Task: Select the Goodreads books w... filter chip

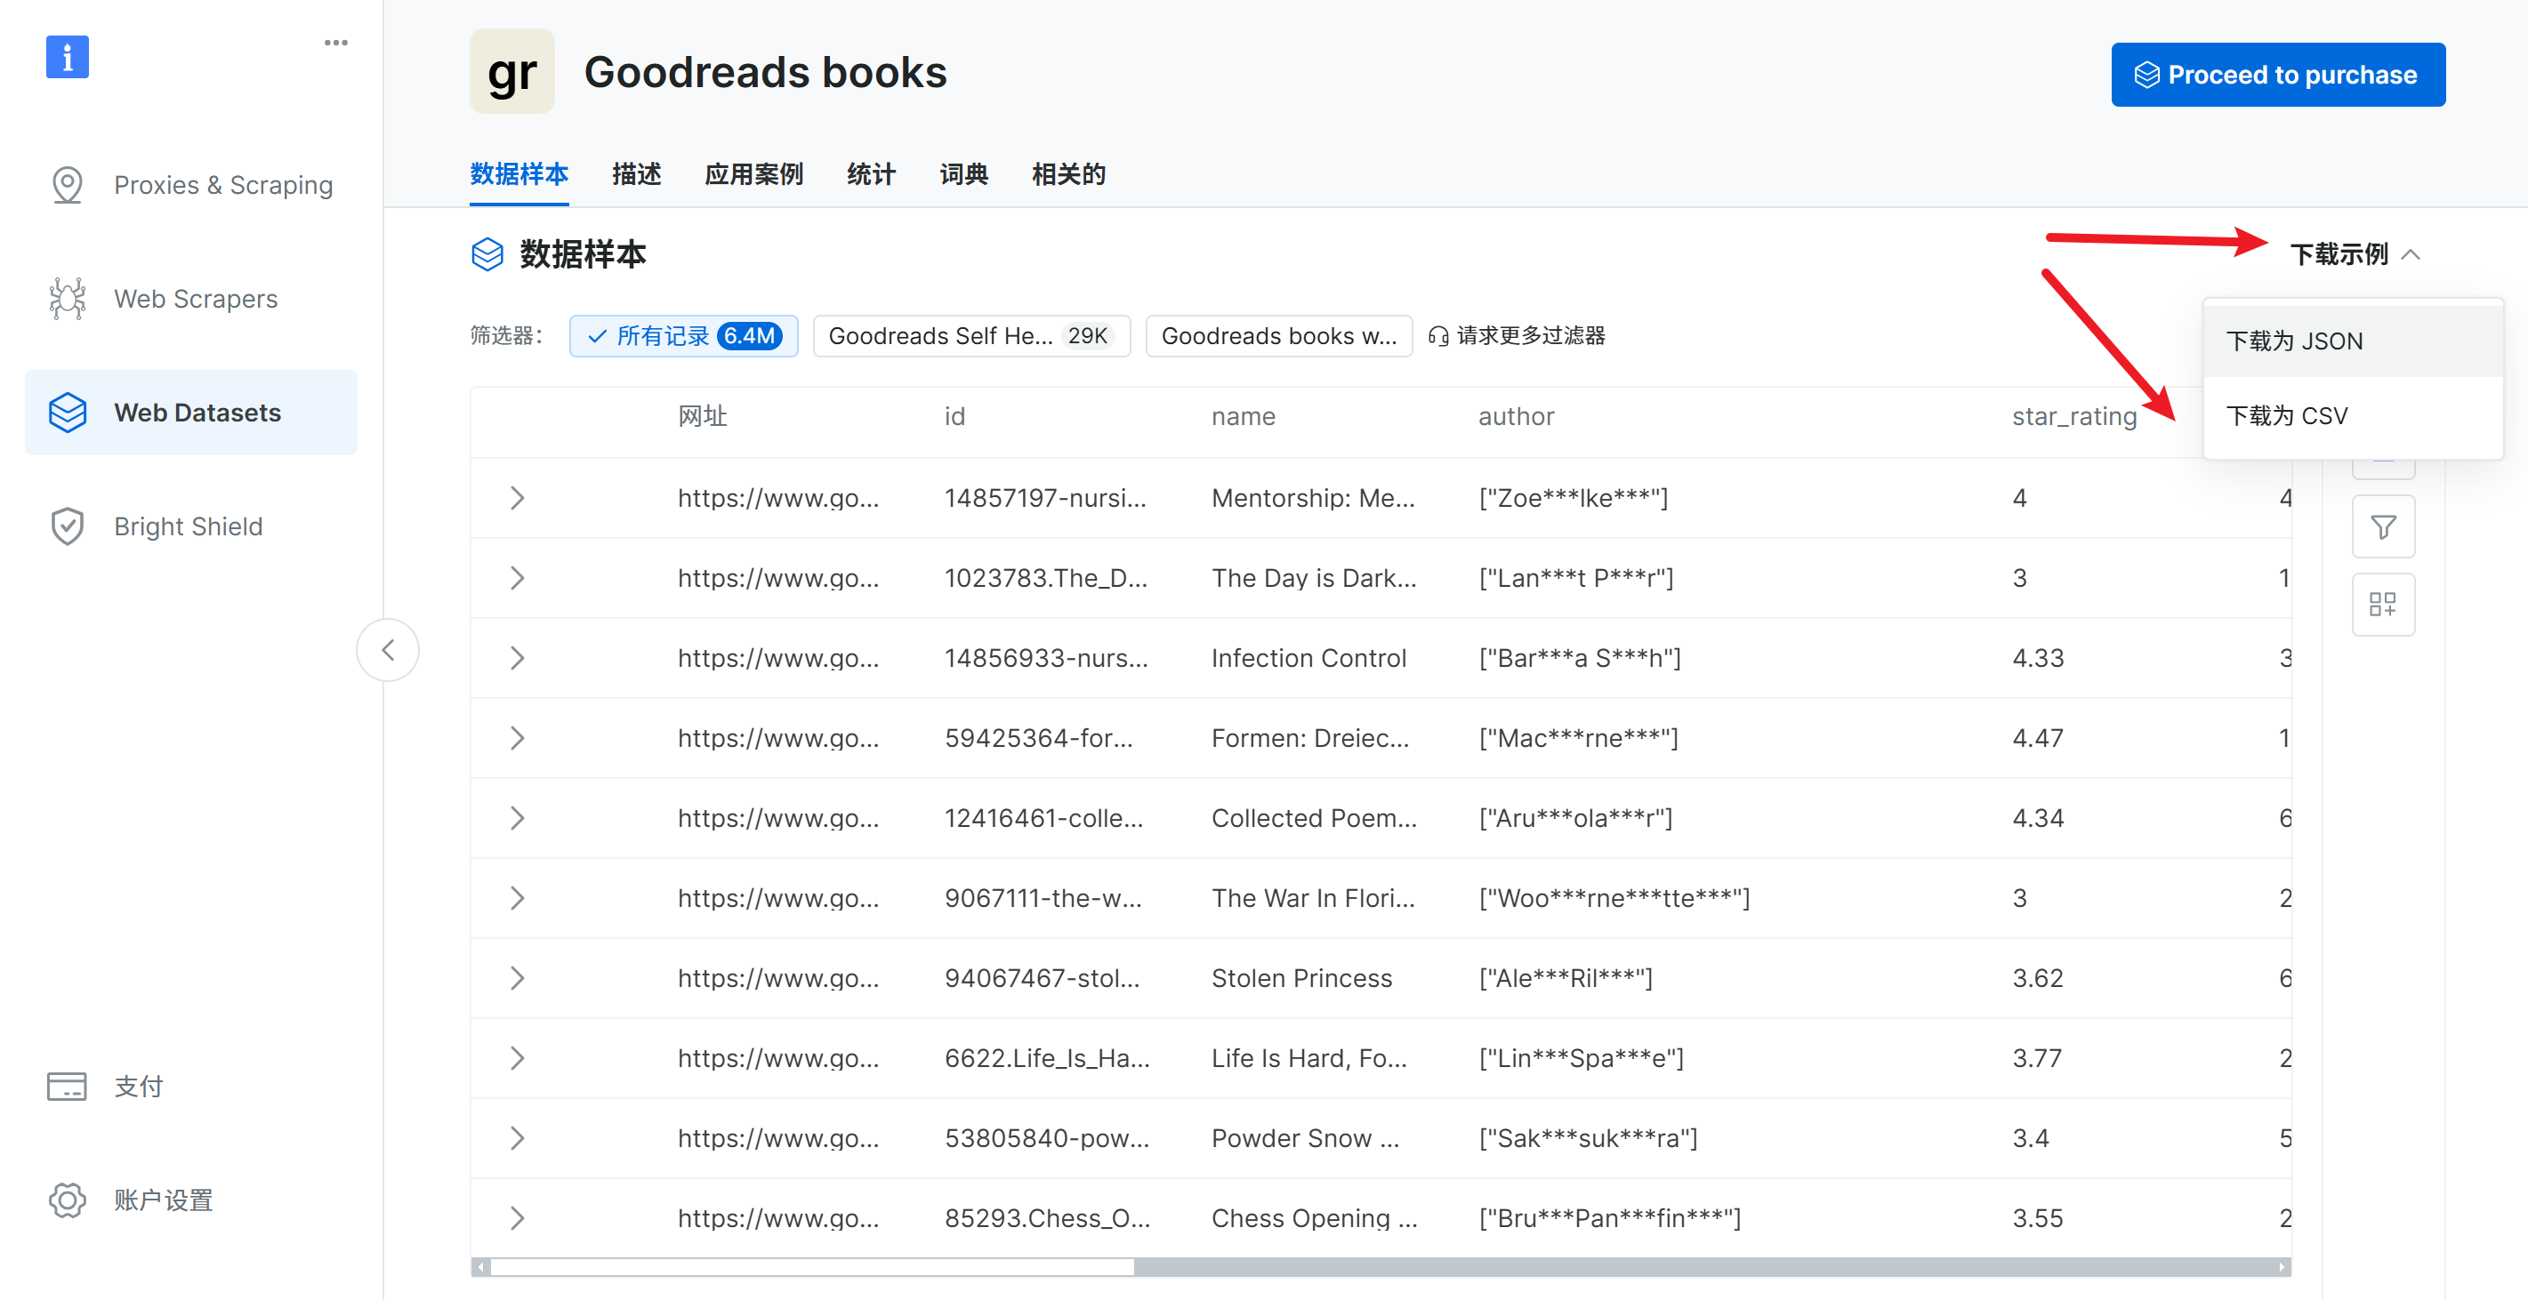Action: pyautogui.click(x=1277, y=336)
